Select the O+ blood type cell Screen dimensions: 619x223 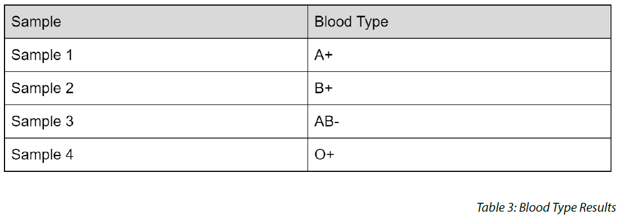[459, 154]
